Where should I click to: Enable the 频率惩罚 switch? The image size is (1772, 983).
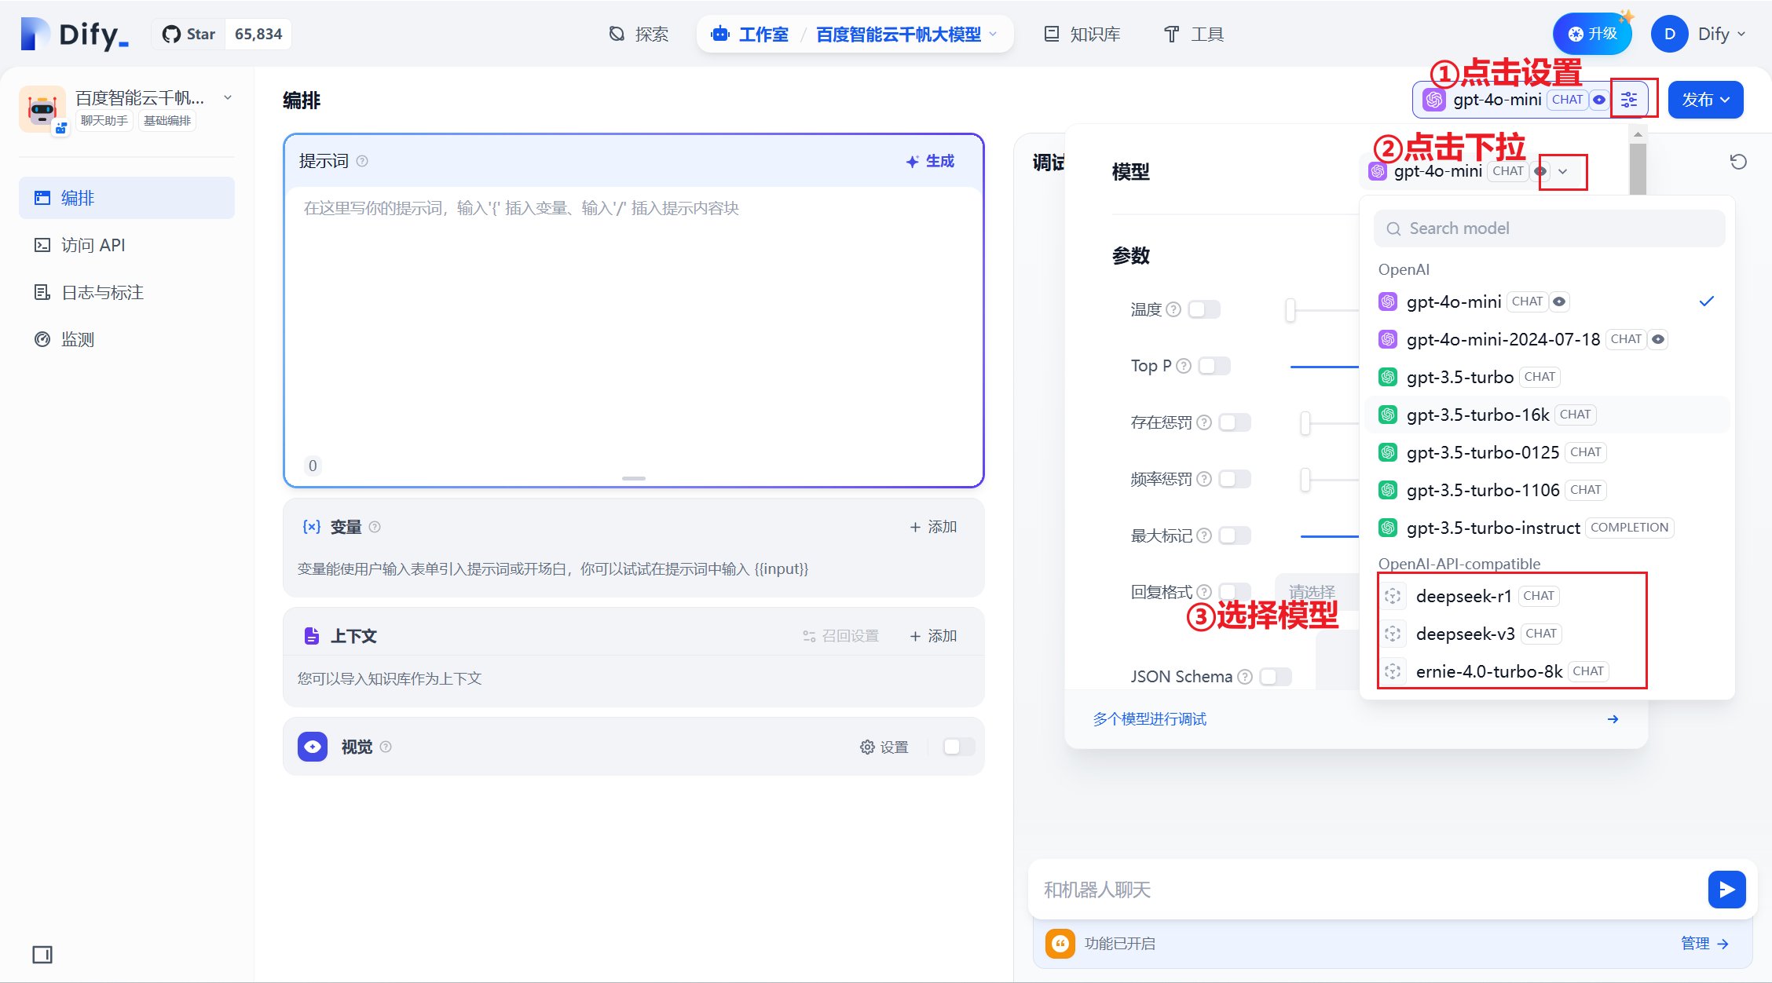point(1235,479)
